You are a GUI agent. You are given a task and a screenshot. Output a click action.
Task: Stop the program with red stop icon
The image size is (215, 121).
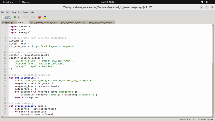pos(40,17)
